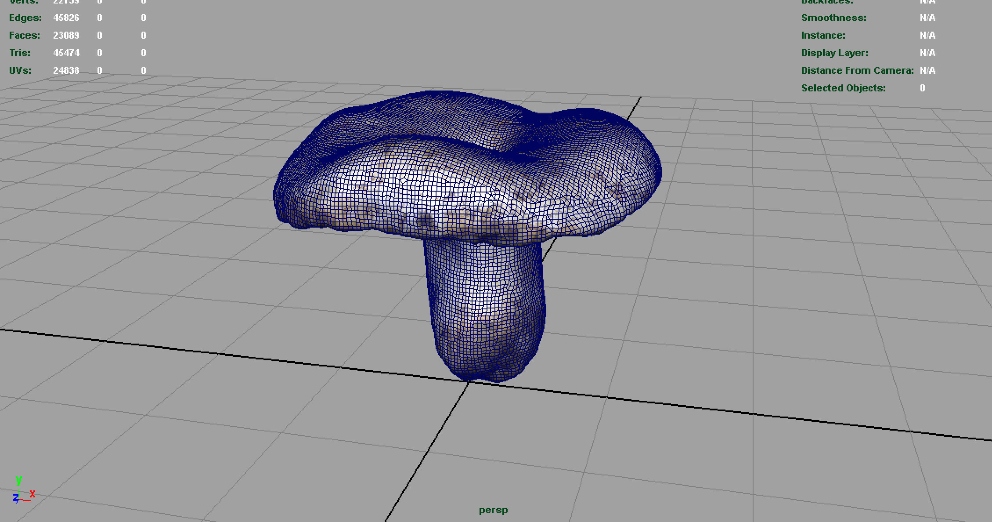Click the Tris count value '45474'
This screenshot has height=522, width=992.
pyautogui.click(x=66, y=53)
